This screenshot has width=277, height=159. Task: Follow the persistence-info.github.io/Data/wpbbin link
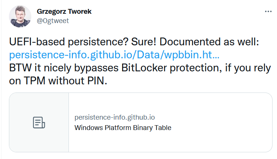114,55
